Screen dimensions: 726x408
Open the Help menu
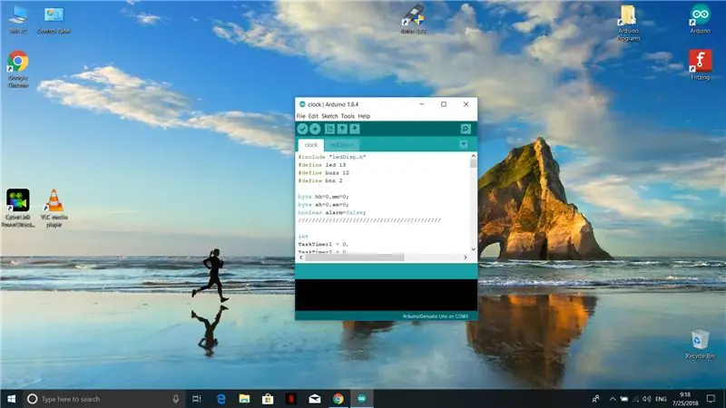pyautogui.click(x=364, y=116)
